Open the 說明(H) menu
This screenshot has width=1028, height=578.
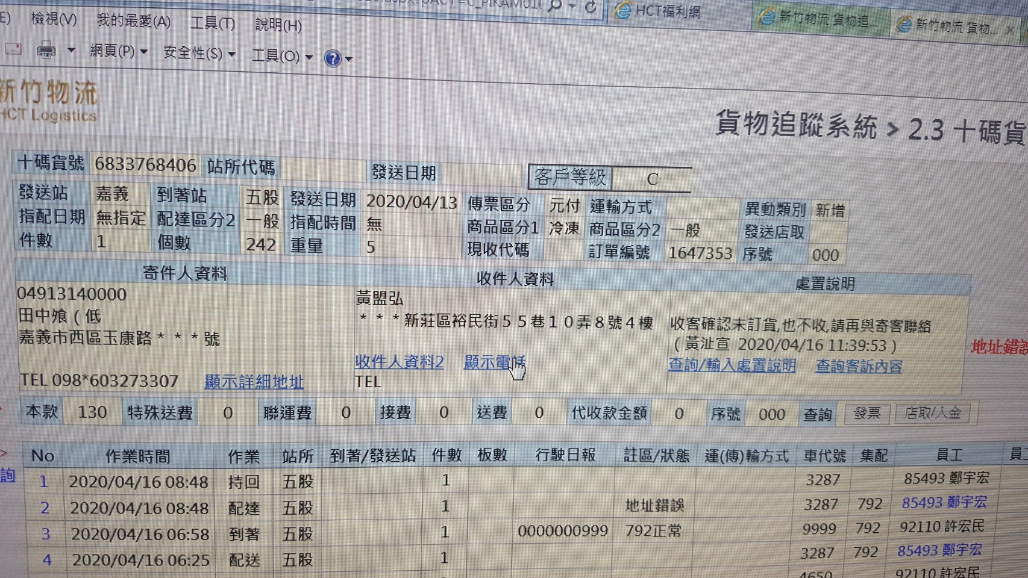[x=278, y=25]
